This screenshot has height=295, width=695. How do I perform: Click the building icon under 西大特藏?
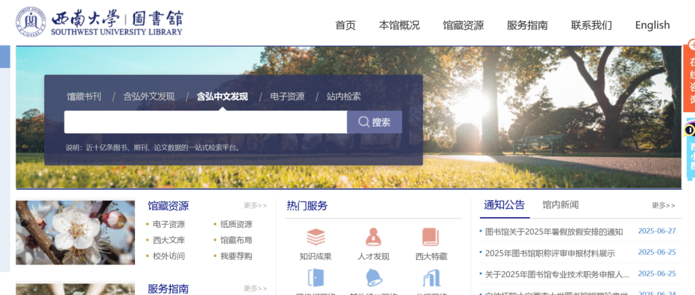pyautogui.click(x=431, y=278)
